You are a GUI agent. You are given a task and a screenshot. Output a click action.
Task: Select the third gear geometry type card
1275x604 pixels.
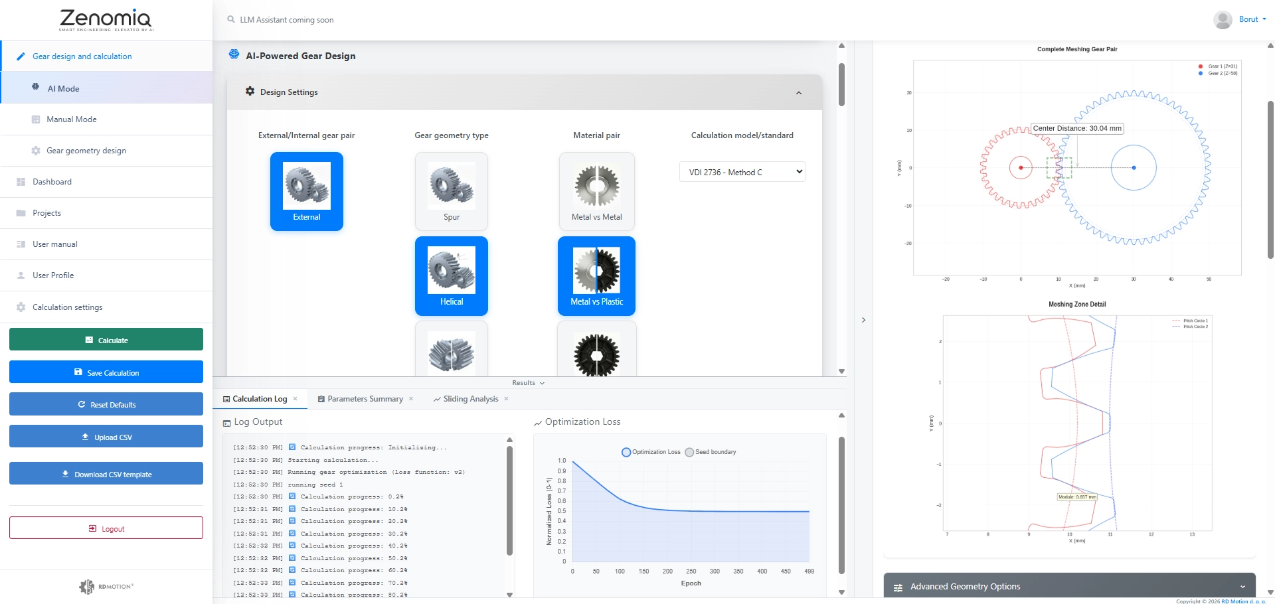click(452, 350)
